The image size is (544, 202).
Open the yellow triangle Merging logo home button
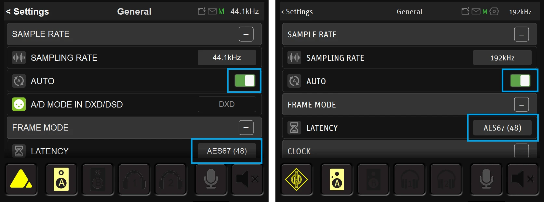[21, 179]
